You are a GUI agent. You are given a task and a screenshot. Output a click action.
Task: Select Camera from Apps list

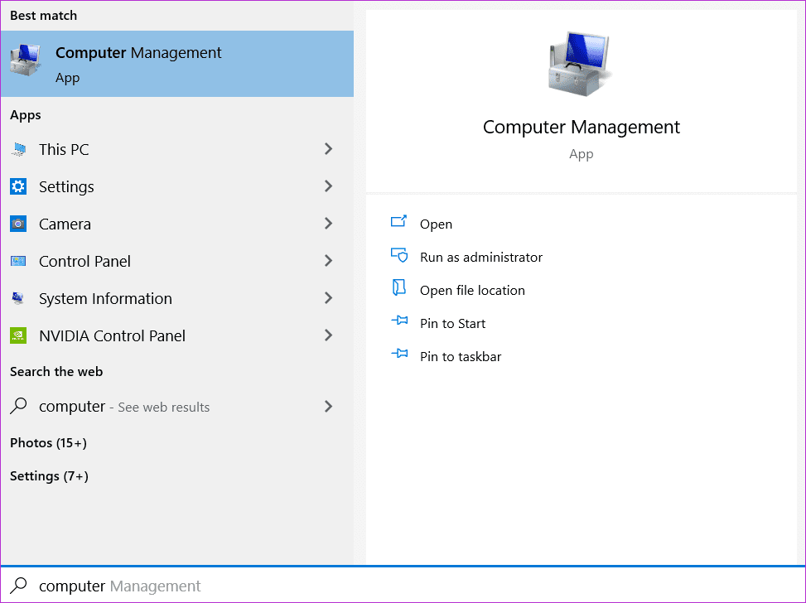176,224
